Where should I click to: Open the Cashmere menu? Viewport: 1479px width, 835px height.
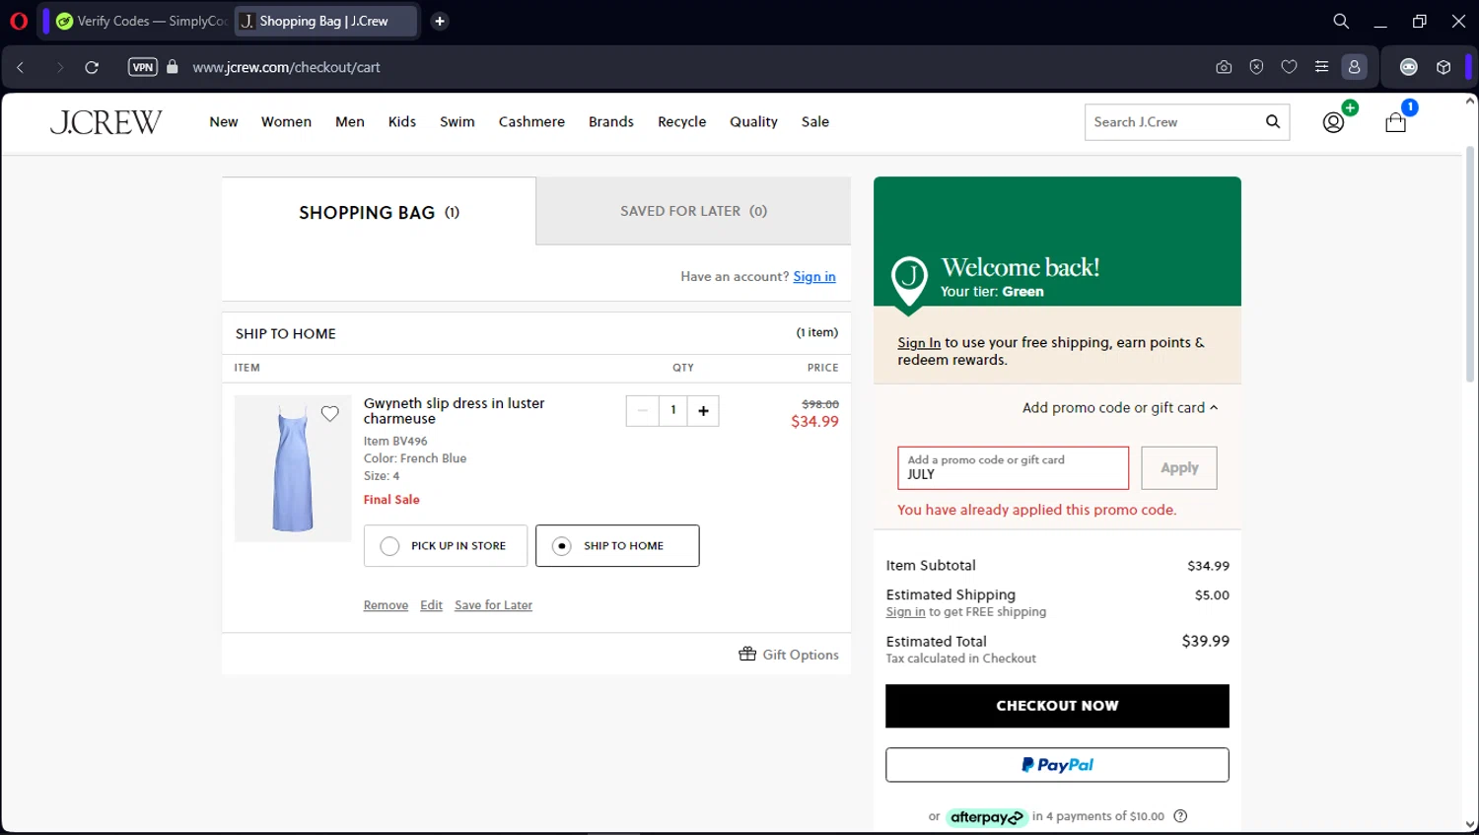[x=531, y=122]
